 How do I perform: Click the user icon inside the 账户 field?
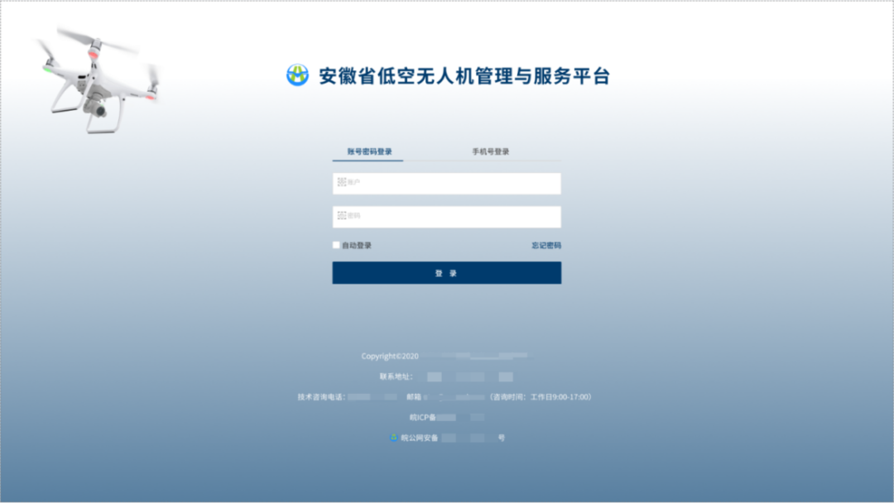coord(342,182)
